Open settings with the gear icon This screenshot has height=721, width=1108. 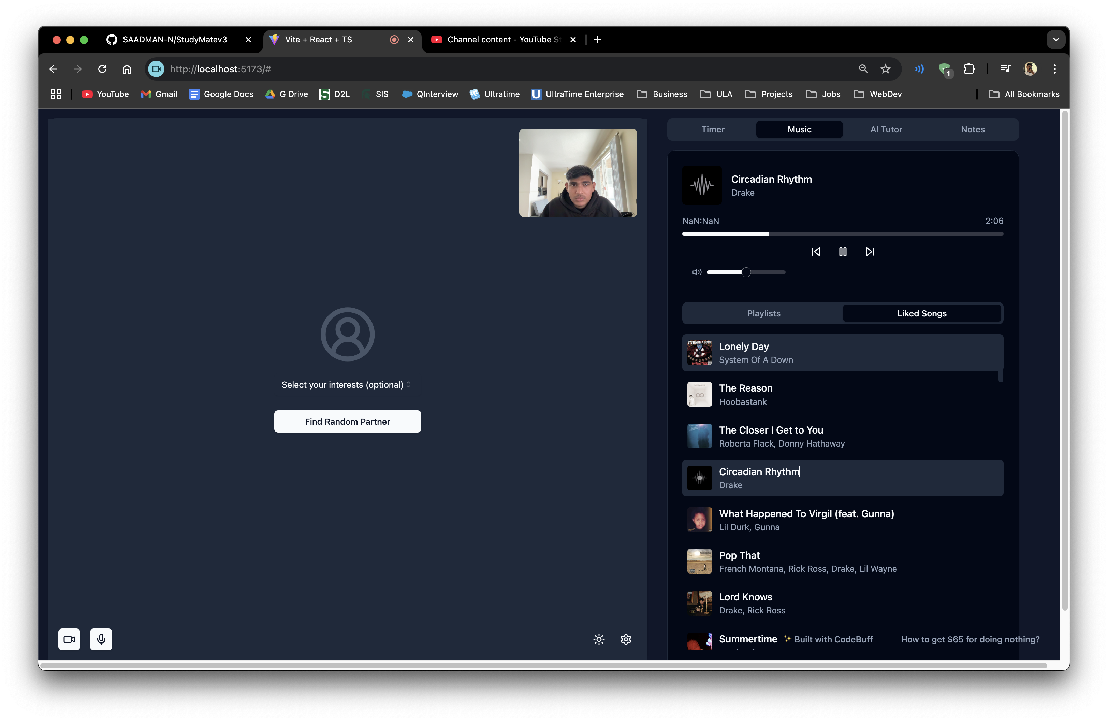626,639
